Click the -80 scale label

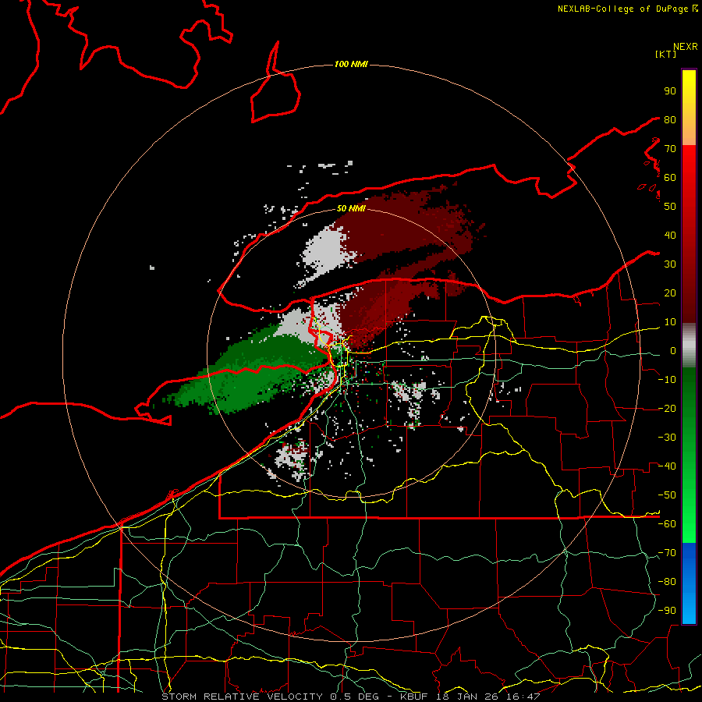[667, 582]
